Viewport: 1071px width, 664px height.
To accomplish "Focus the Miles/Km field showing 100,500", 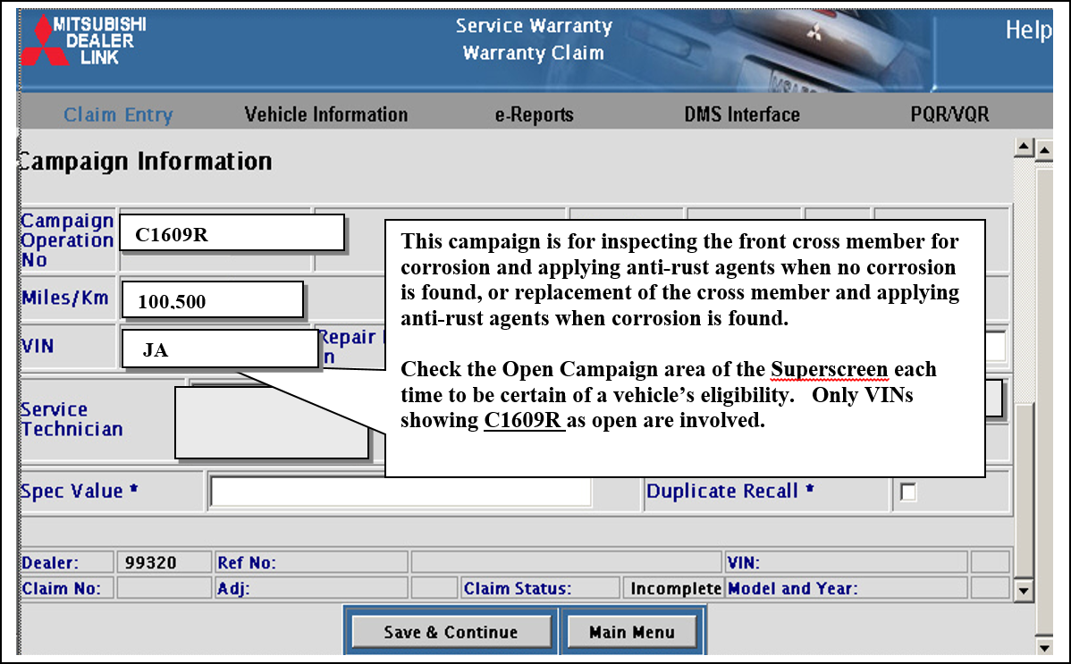I will coord(213,300).
